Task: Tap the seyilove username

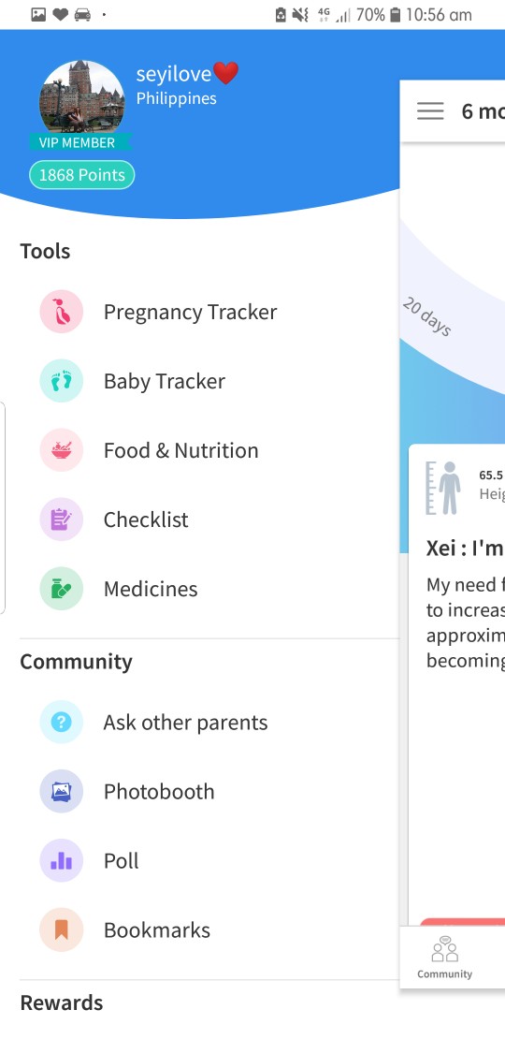Action: [x=173, y=74]
